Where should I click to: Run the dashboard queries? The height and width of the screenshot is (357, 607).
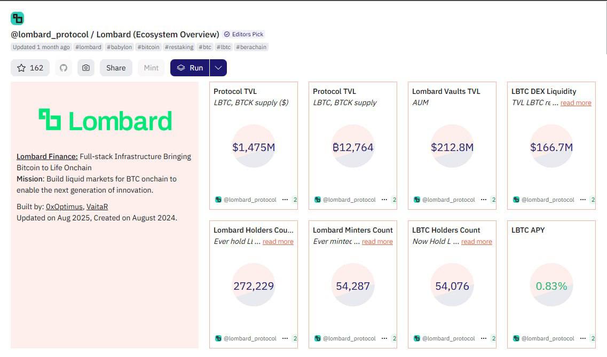click(190, 68)
